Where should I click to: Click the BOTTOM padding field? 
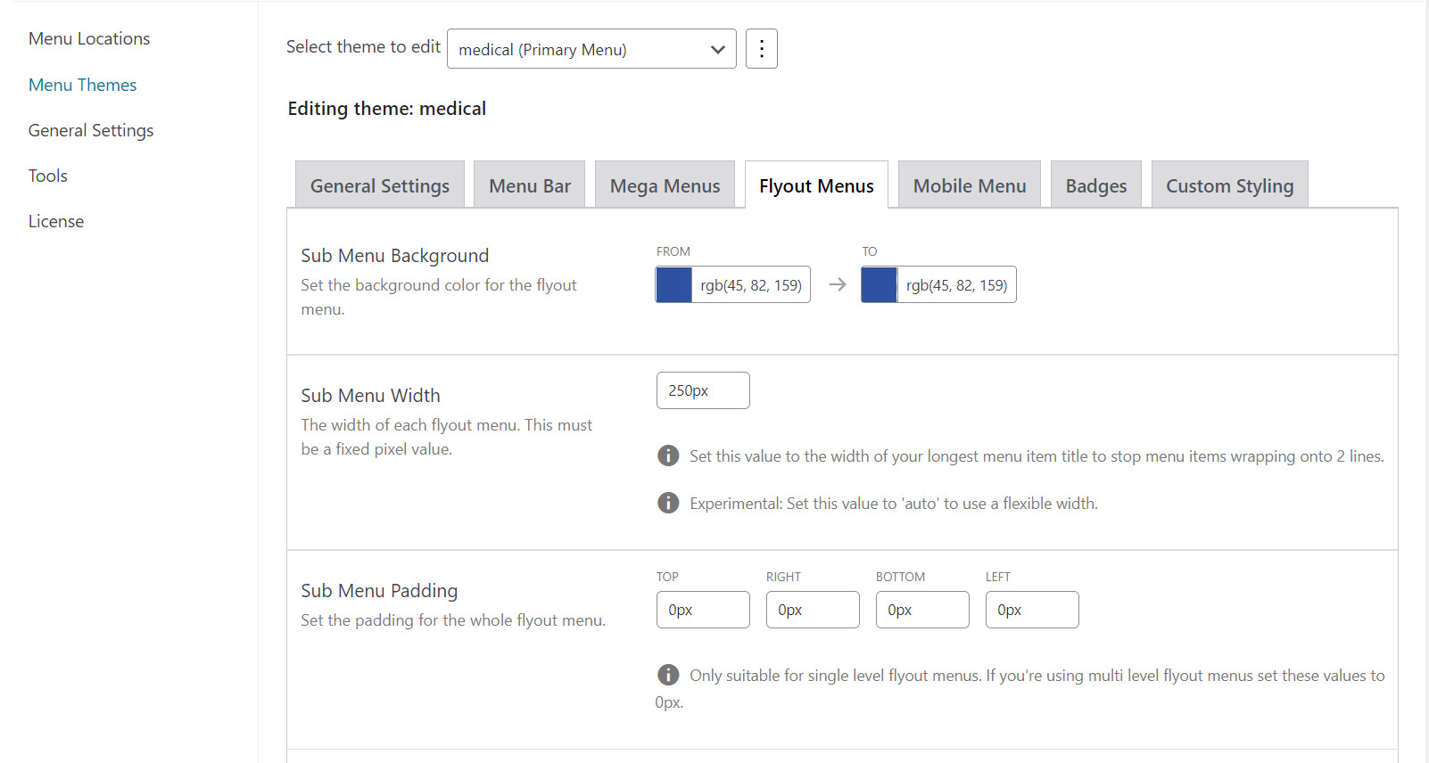922,610
